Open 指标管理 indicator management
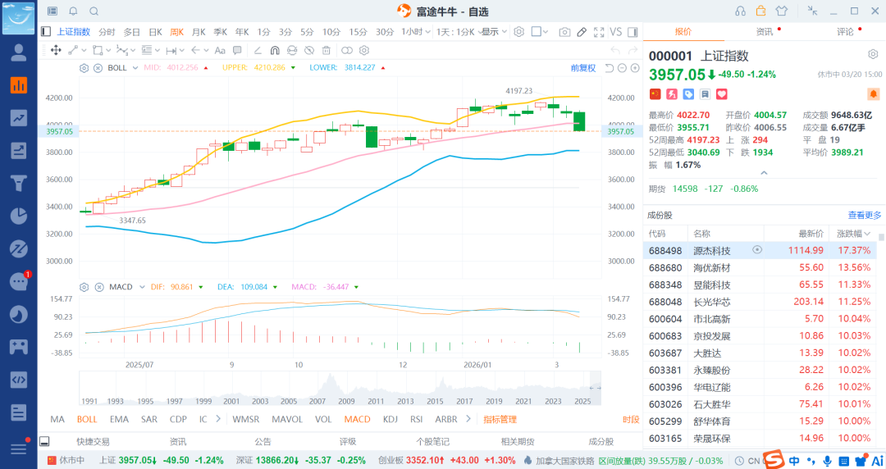886x469 pixels. (x=500, y=419)
